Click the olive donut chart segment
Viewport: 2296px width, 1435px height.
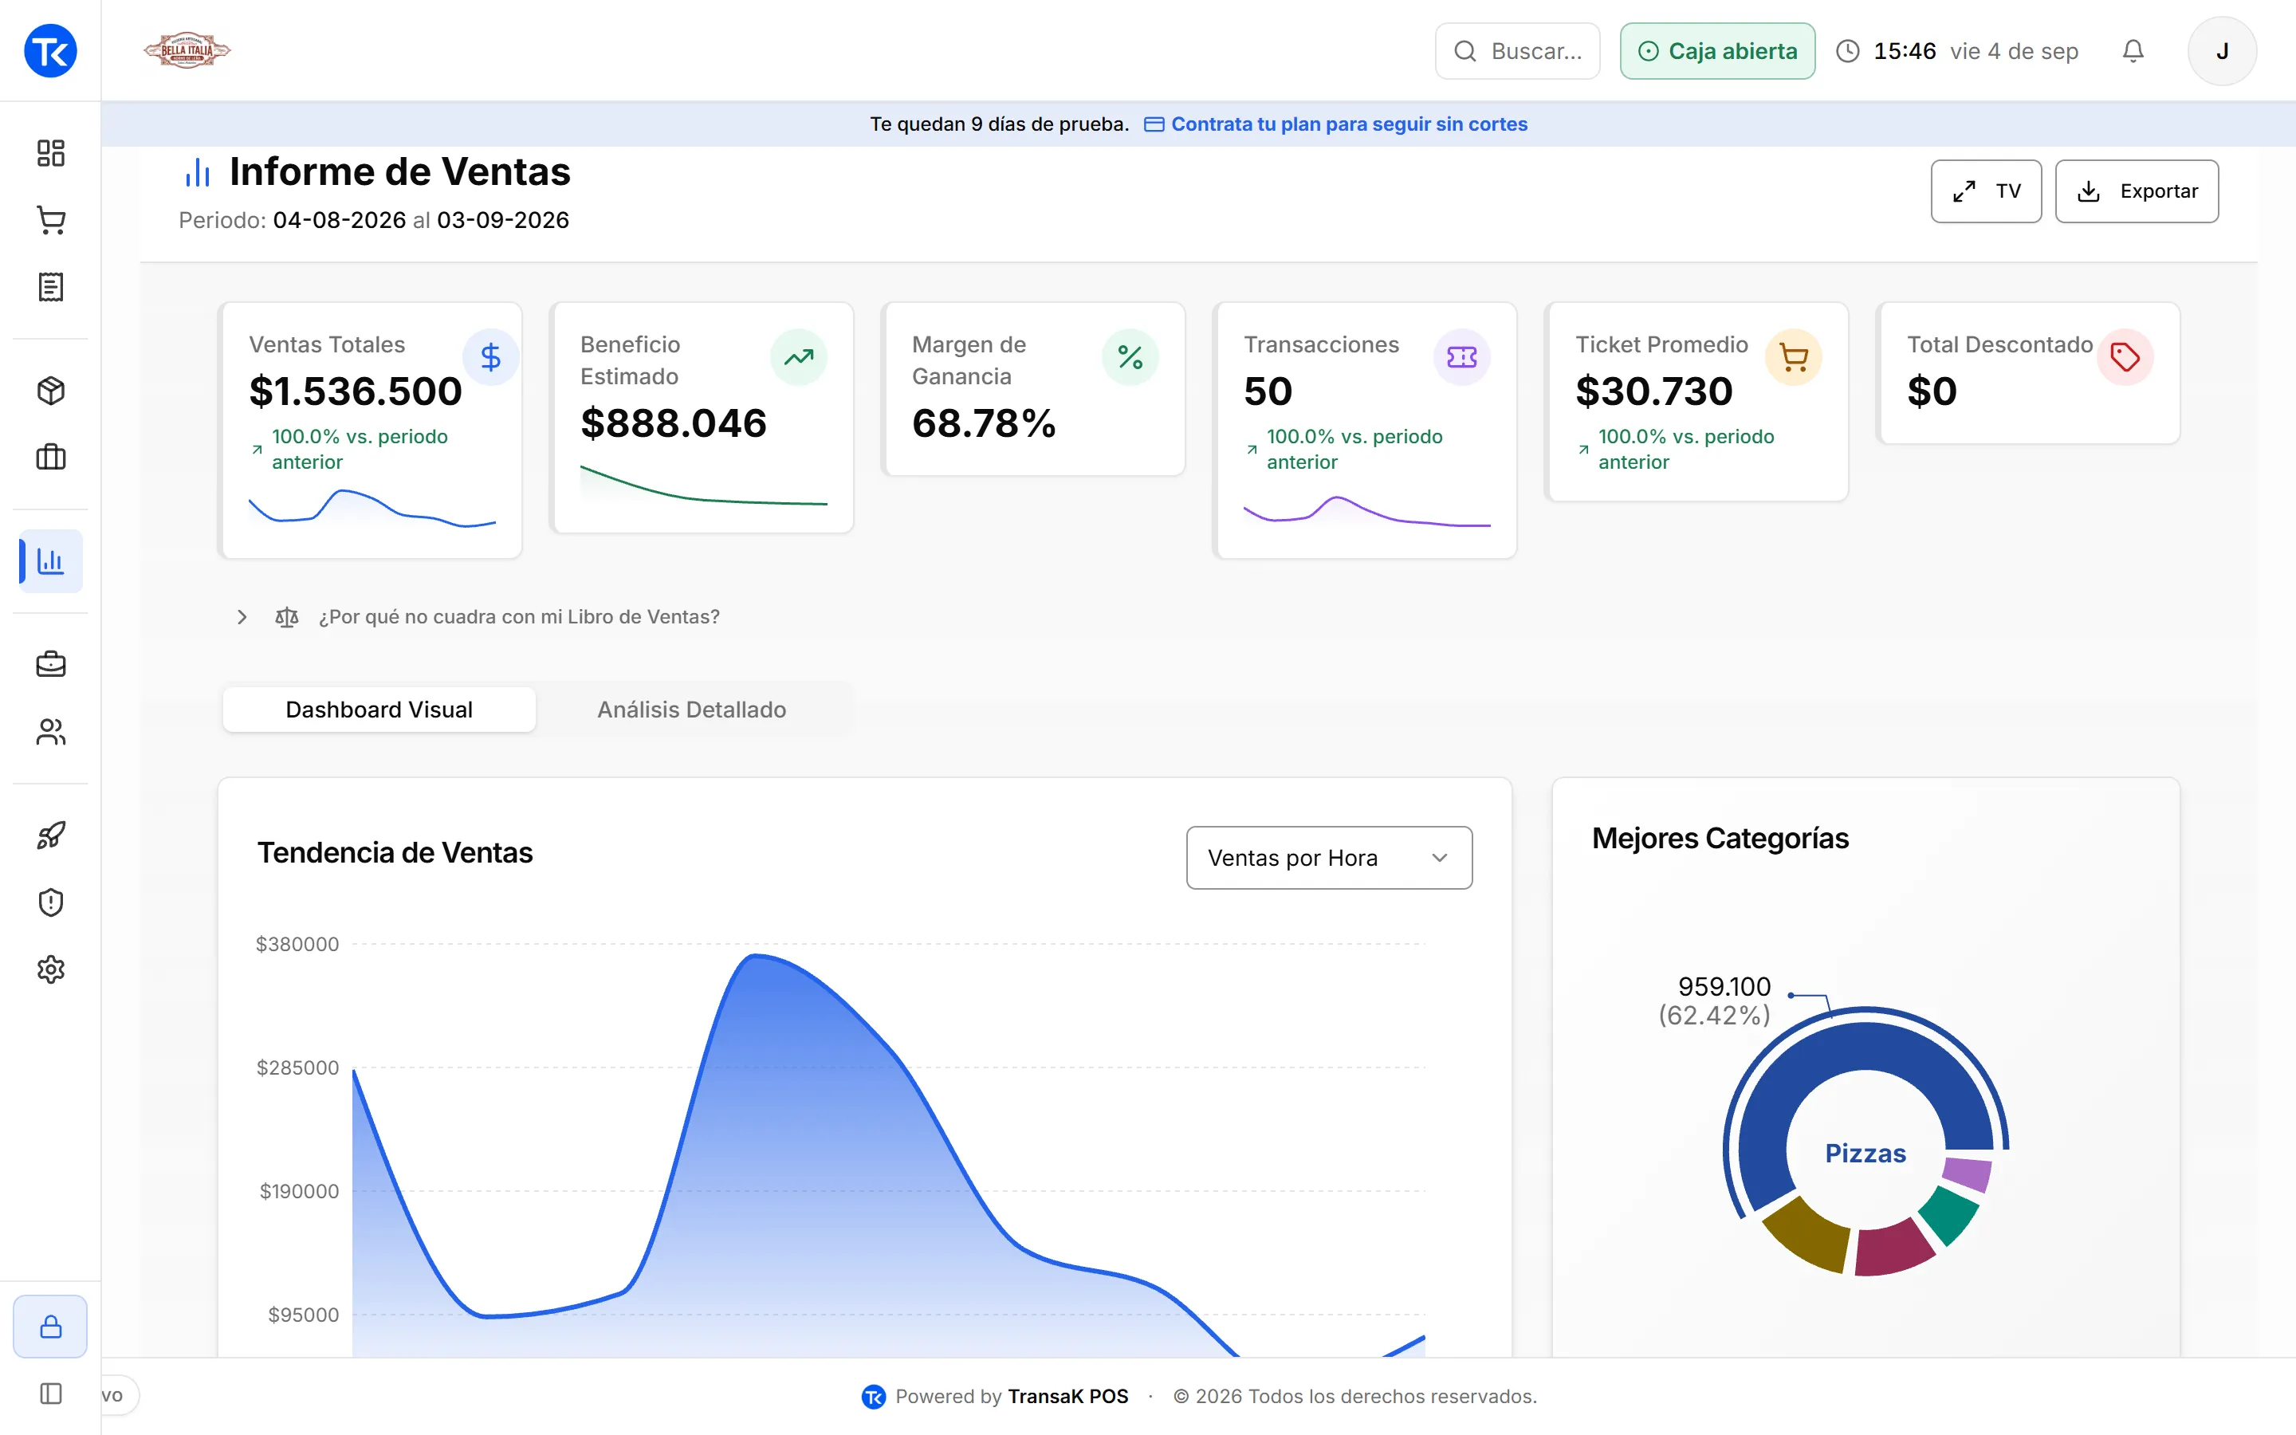coord(1808,1235)
